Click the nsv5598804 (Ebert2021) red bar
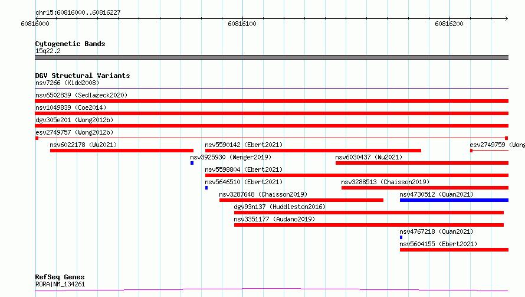Screen dimensions: 525x297 click(x=357, y=175)
